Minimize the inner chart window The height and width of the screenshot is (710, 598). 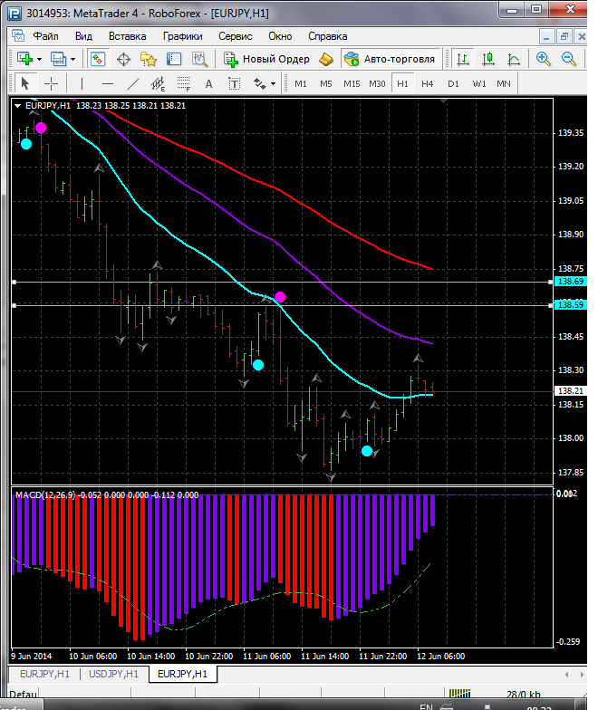tap(547, 36)
